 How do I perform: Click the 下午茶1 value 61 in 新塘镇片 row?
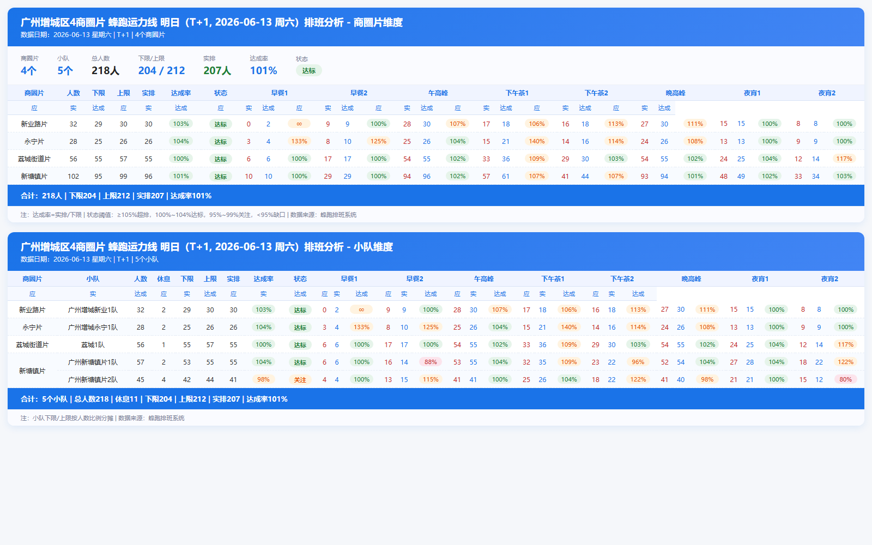[506, 177]
